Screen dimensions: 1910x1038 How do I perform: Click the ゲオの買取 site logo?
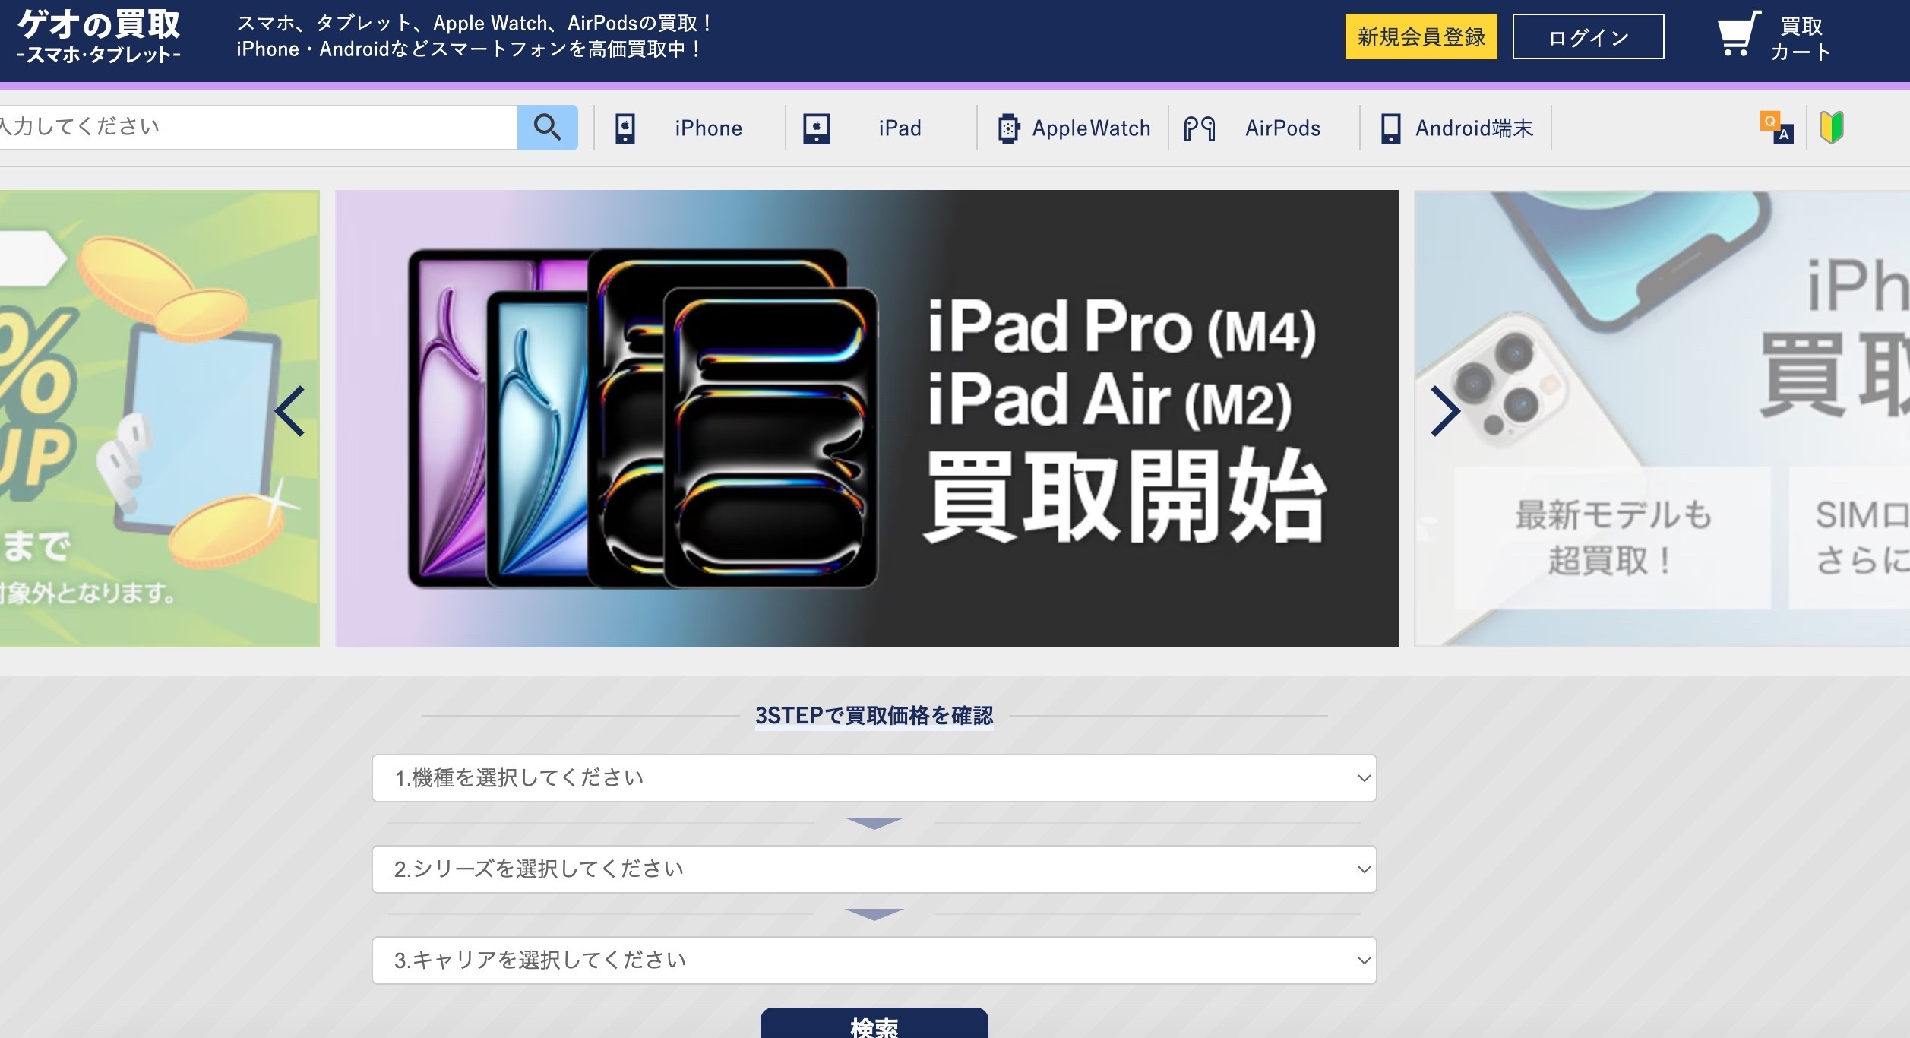[x=99, y=36]
